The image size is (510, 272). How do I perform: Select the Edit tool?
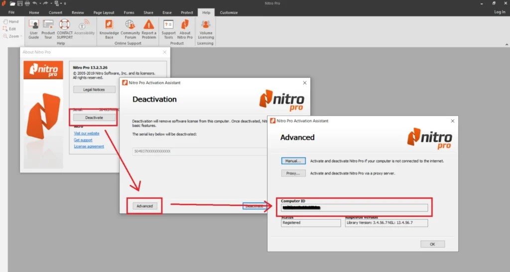click(10, 29)
